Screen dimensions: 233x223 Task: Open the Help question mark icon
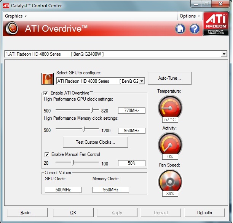[x=195, y=29]
